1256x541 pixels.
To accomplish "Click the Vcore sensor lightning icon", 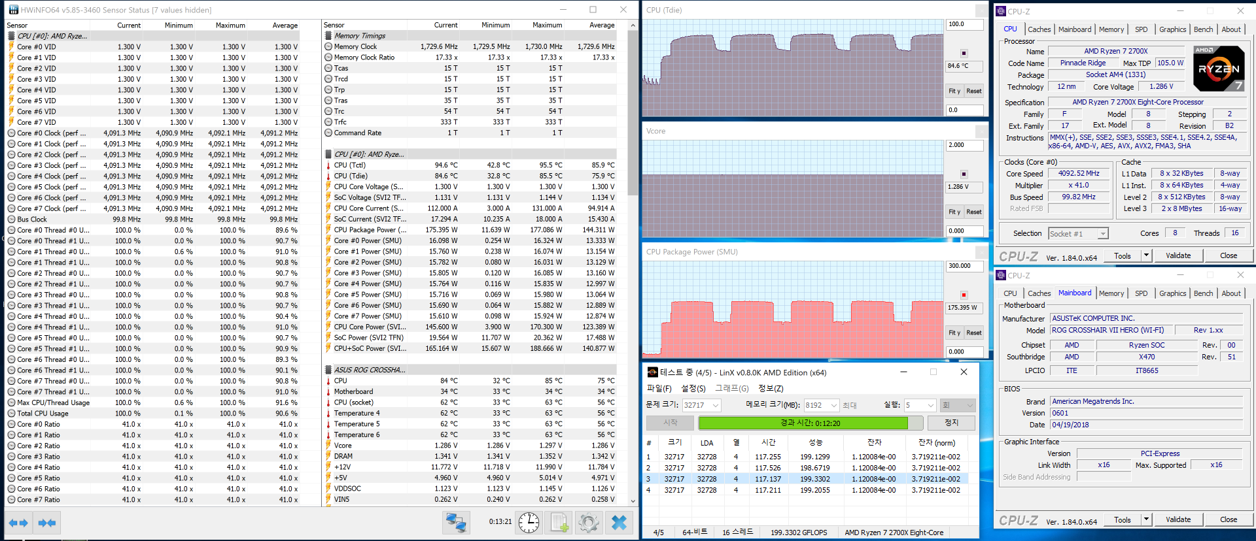I will click(x=328, y=446).
